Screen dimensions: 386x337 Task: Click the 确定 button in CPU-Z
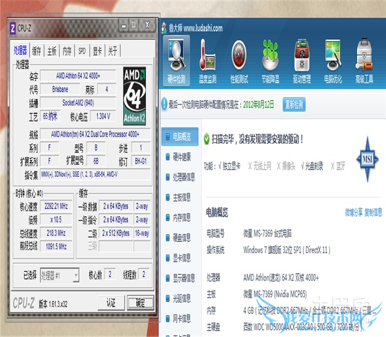pos(141,303)
